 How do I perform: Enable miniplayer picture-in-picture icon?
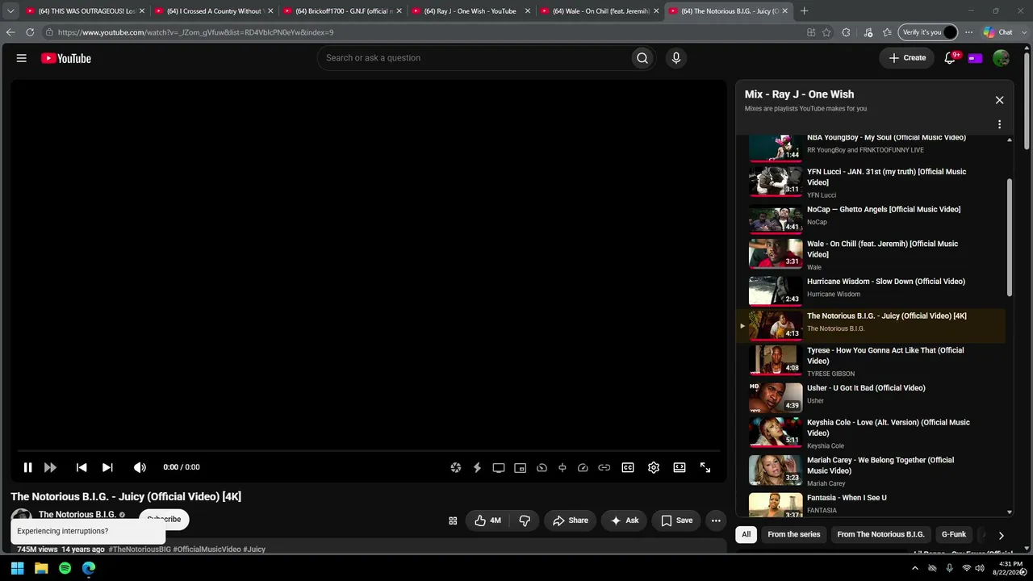coord(521,468)
